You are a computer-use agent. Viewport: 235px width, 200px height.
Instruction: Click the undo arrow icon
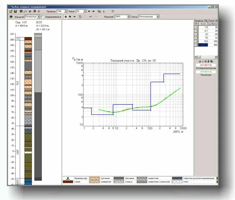coord(91,17)
